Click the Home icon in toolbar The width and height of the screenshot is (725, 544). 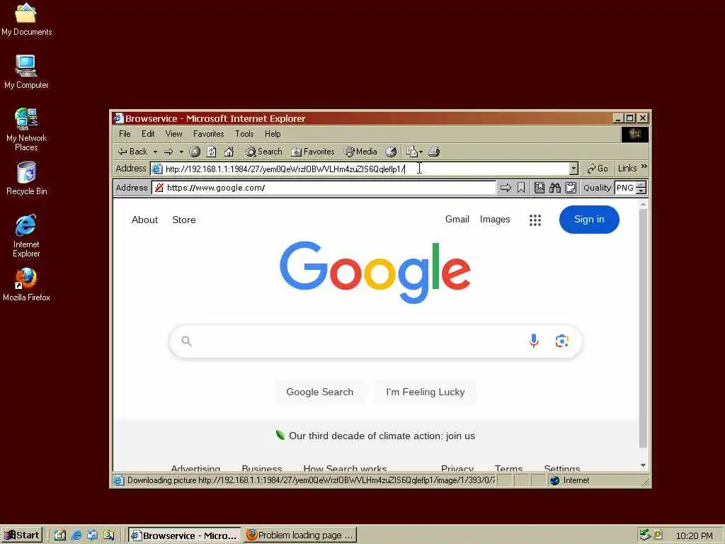pos(229,152)
